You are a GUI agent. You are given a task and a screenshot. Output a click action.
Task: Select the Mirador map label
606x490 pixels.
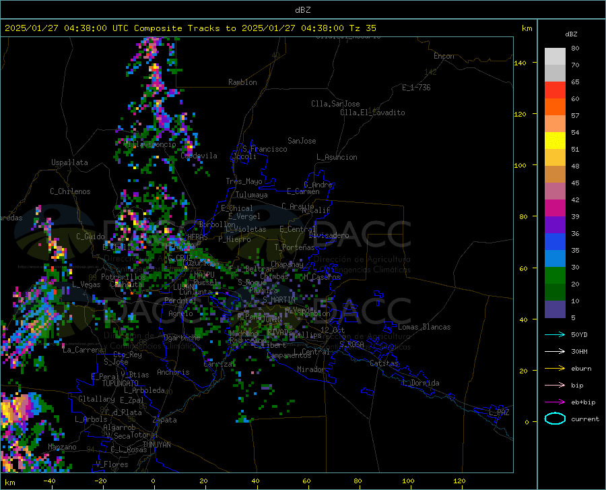310,369
